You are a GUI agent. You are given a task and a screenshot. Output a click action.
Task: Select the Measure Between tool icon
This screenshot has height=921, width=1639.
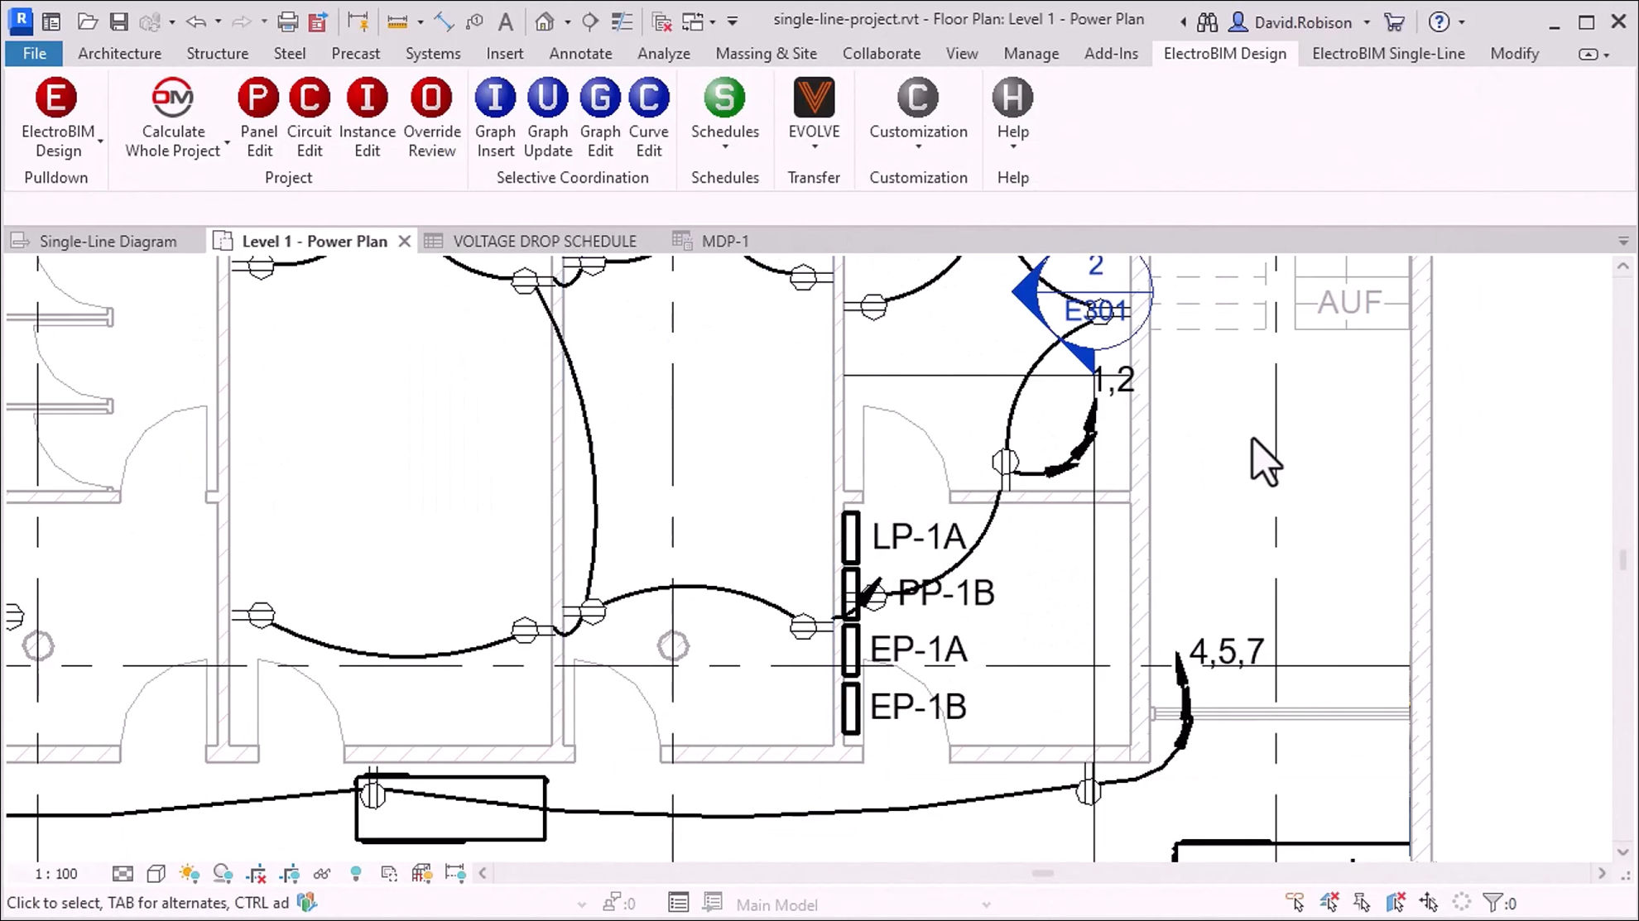tap(397, 22)
